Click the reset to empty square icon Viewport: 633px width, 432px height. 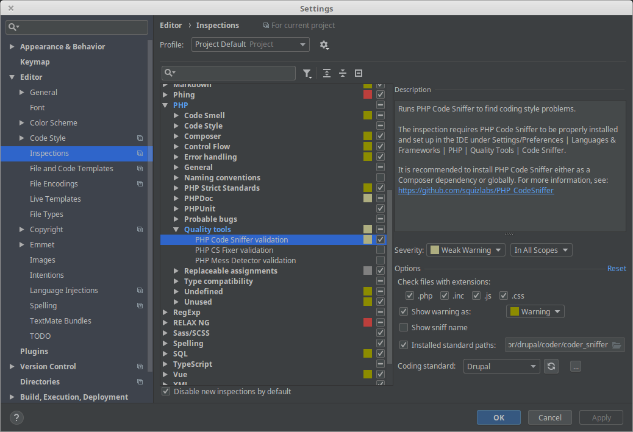pyautogui.click(x=358, y=73)
